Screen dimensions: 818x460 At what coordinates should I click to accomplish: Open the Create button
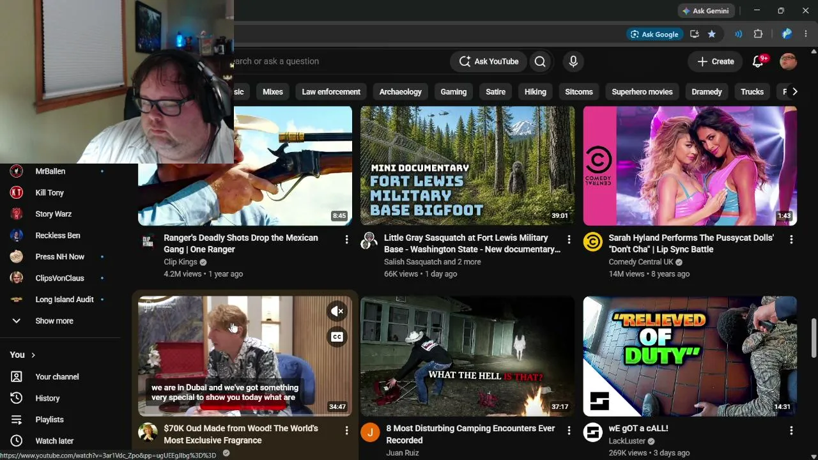tap(716, 61)
